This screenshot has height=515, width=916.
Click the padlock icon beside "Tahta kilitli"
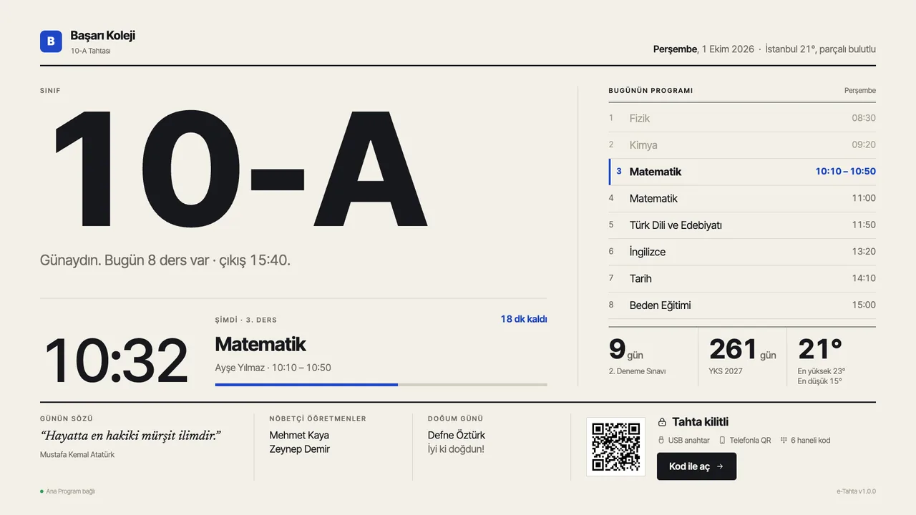pos(662,422)
